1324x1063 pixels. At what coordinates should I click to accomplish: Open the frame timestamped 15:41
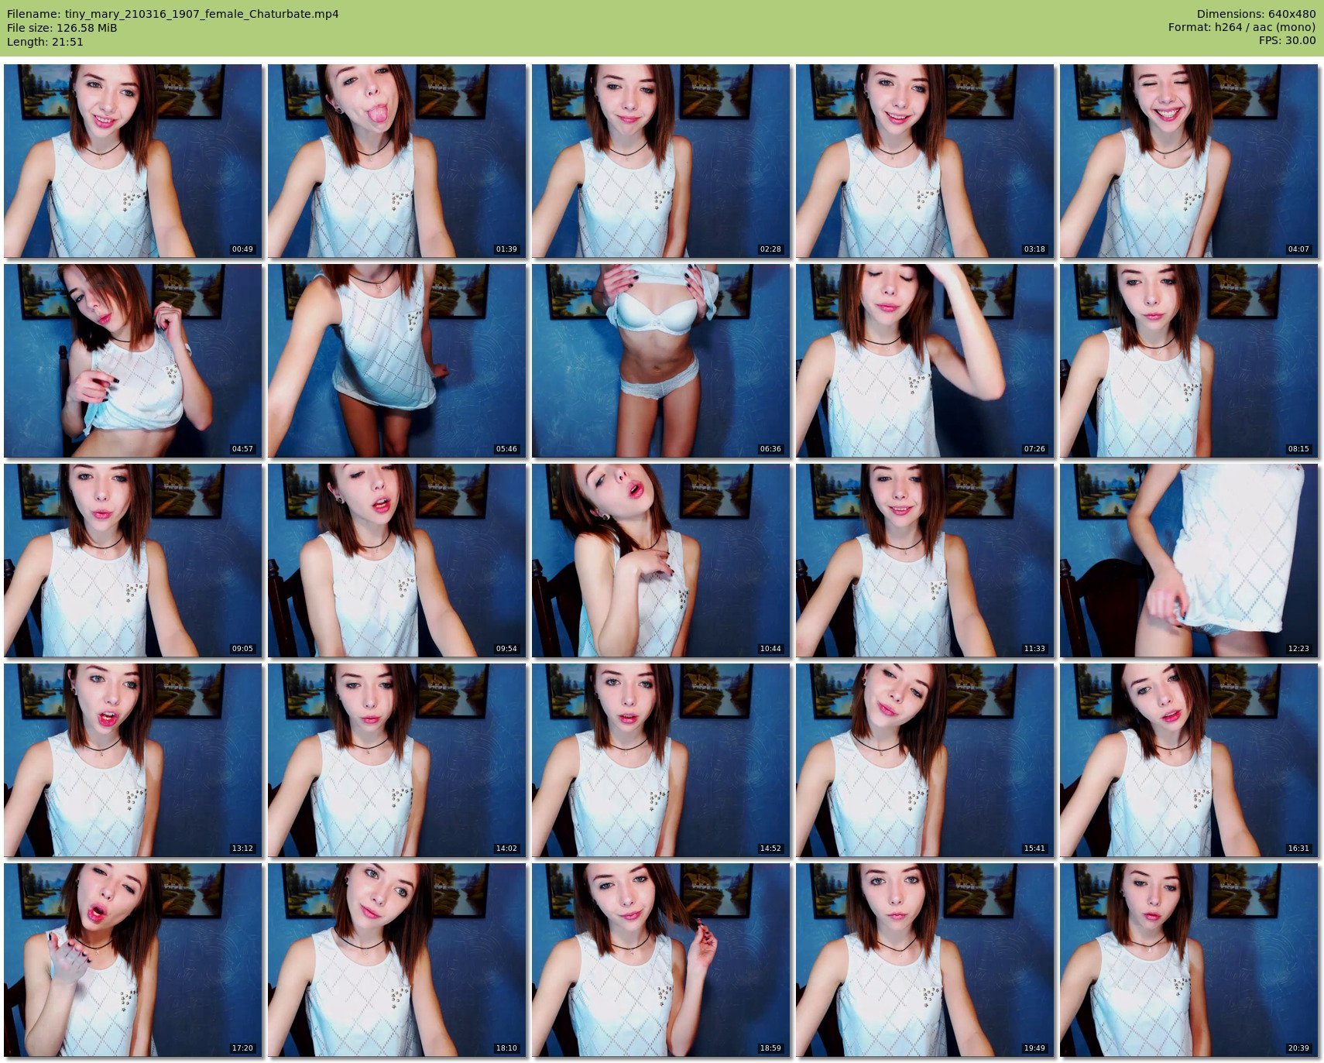(924, 760)
